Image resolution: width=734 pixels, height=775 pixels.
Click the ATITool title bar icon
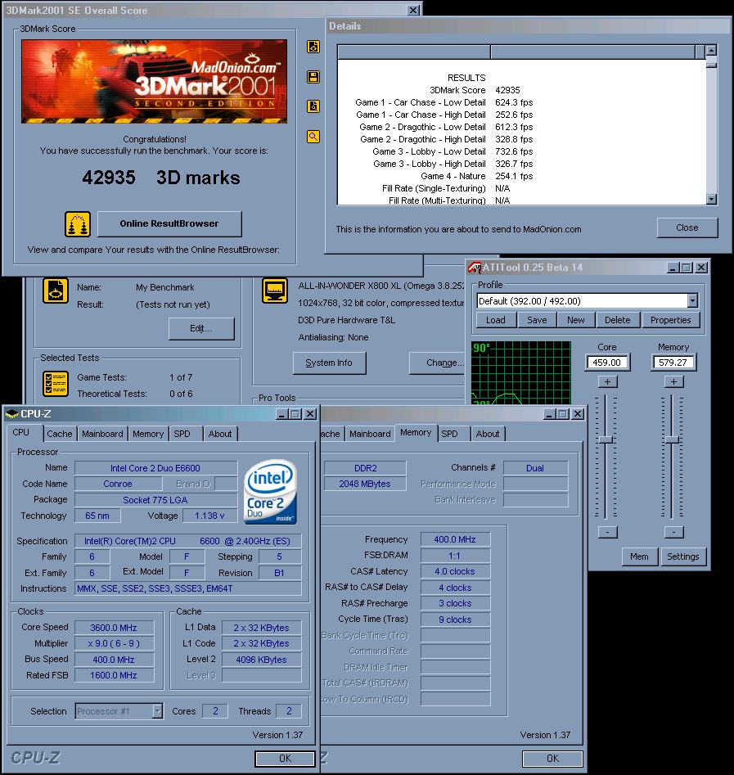click(475, 268)
